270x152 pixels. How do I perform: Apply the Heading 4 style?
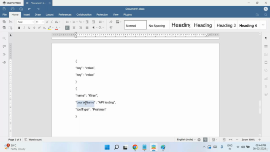pos(248,25)
